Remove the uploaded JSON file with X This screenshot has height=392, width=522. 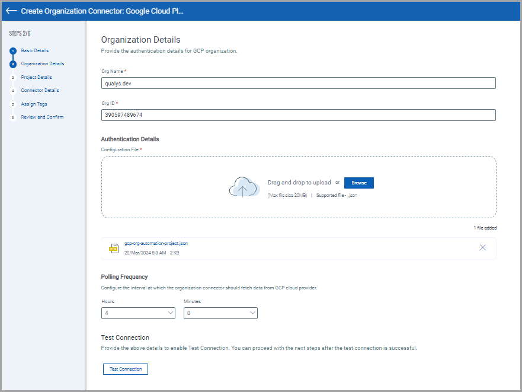(x=482, y=247)
